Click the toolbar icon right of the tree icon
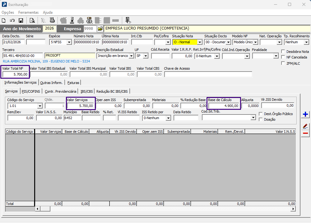311x223 pixels. click(52, 21)
